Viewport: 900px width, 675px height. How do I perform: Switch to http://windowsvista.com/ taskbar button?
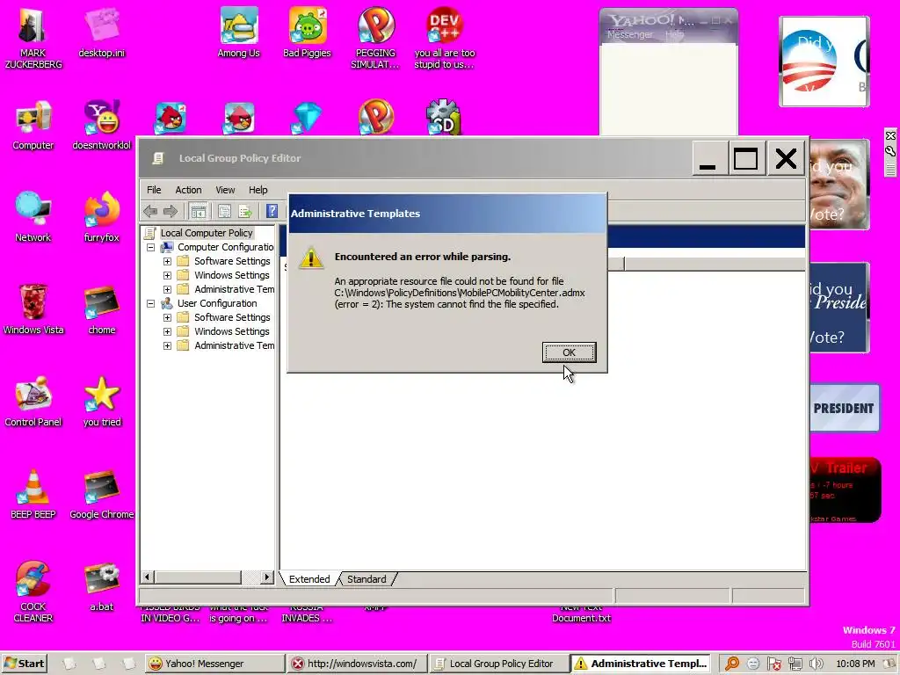coord(357,664)
